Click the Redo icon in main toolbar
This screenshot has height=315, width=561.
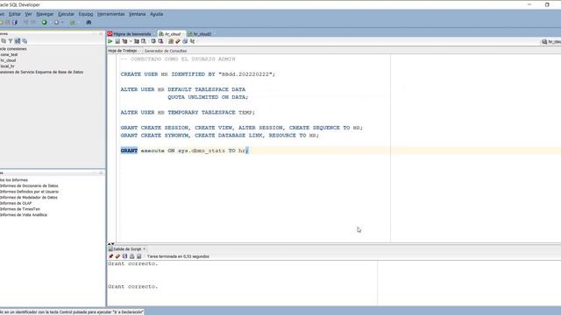coord(33,23)
